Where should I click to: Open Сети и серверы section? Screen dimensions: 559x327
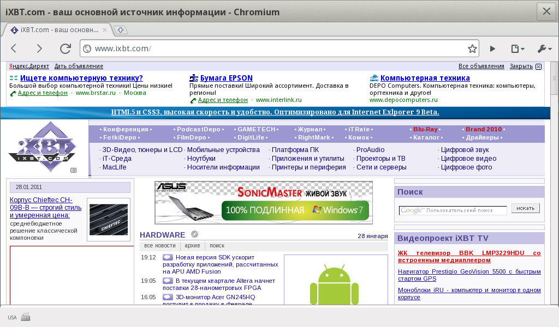[x=381, y=167]
